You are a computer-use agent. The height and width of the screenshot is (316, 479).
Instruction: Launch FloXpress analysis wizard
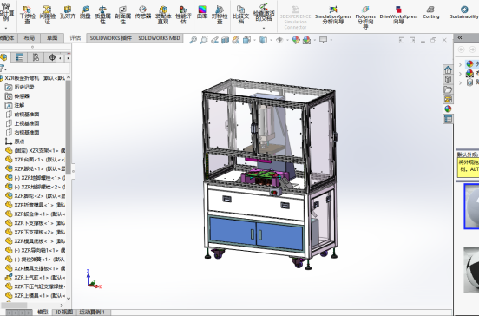(x=365, y=16)
